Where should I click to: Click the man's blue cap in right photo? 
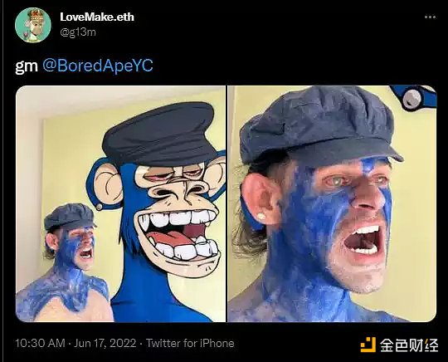[319, 126]
